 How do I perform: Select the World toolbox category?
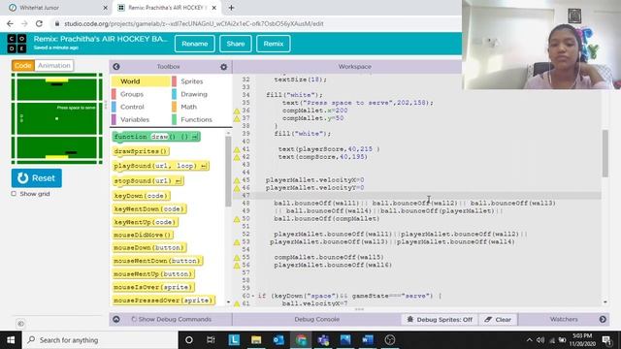(141, 81)
